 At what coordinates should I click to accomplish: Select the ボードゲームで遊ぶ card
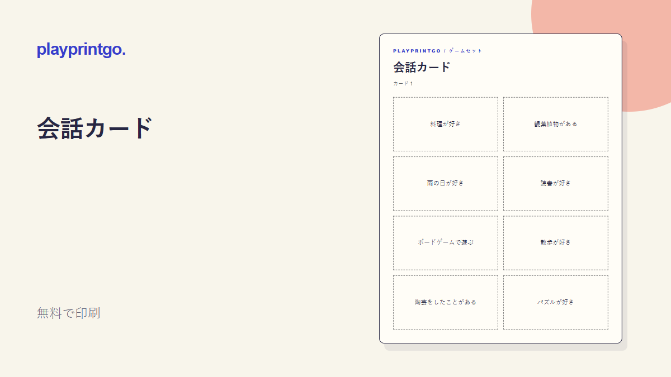[x=446, y=243]
